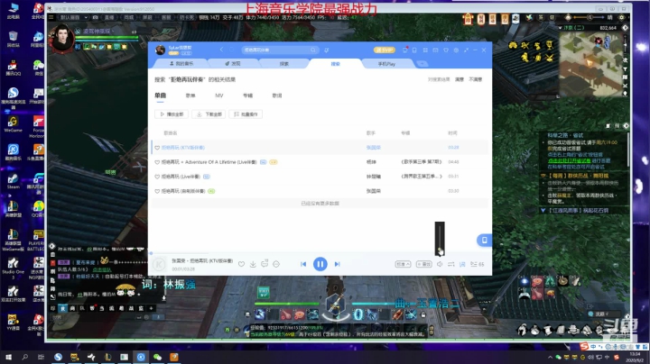This screenshot has width=650, height=364.
Task: Click 播放全部 play all button
Action: pyautogui.click(x=172, y=114)
